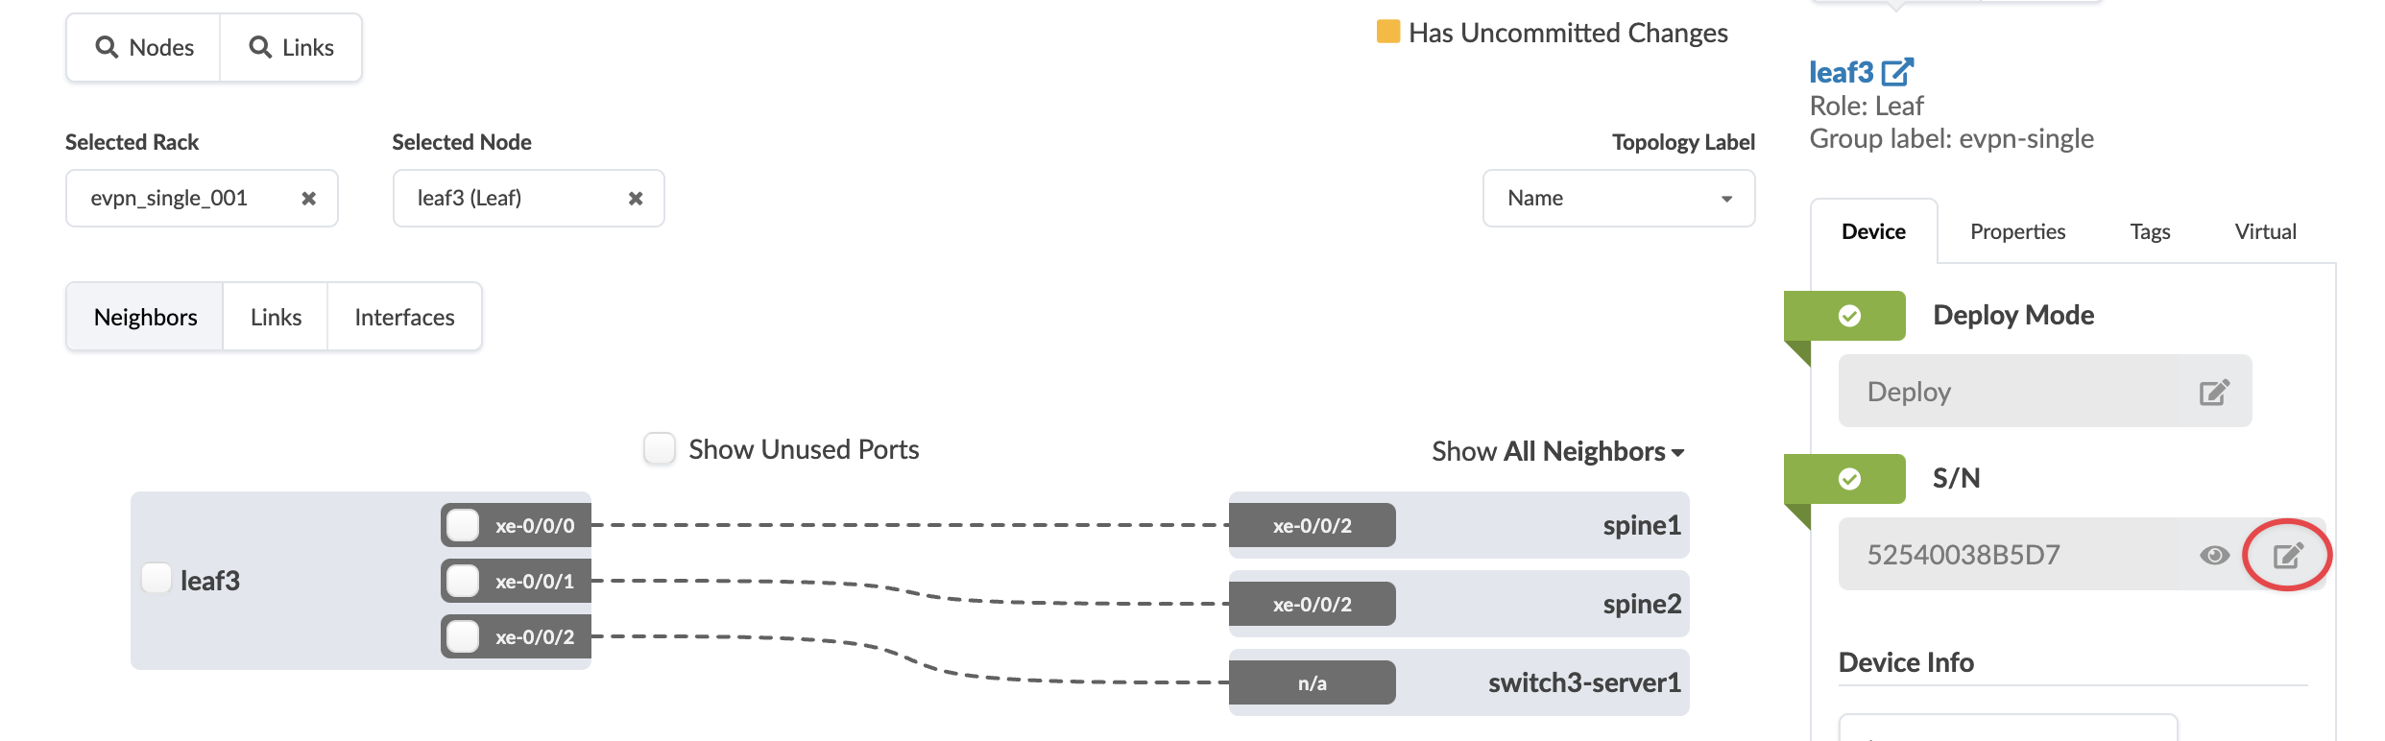
Task: Switch to the Interfaces tab
Action: coord(404,317)
